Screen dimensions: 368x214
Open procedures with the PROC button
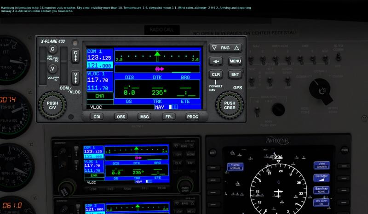tap(192, 117)
